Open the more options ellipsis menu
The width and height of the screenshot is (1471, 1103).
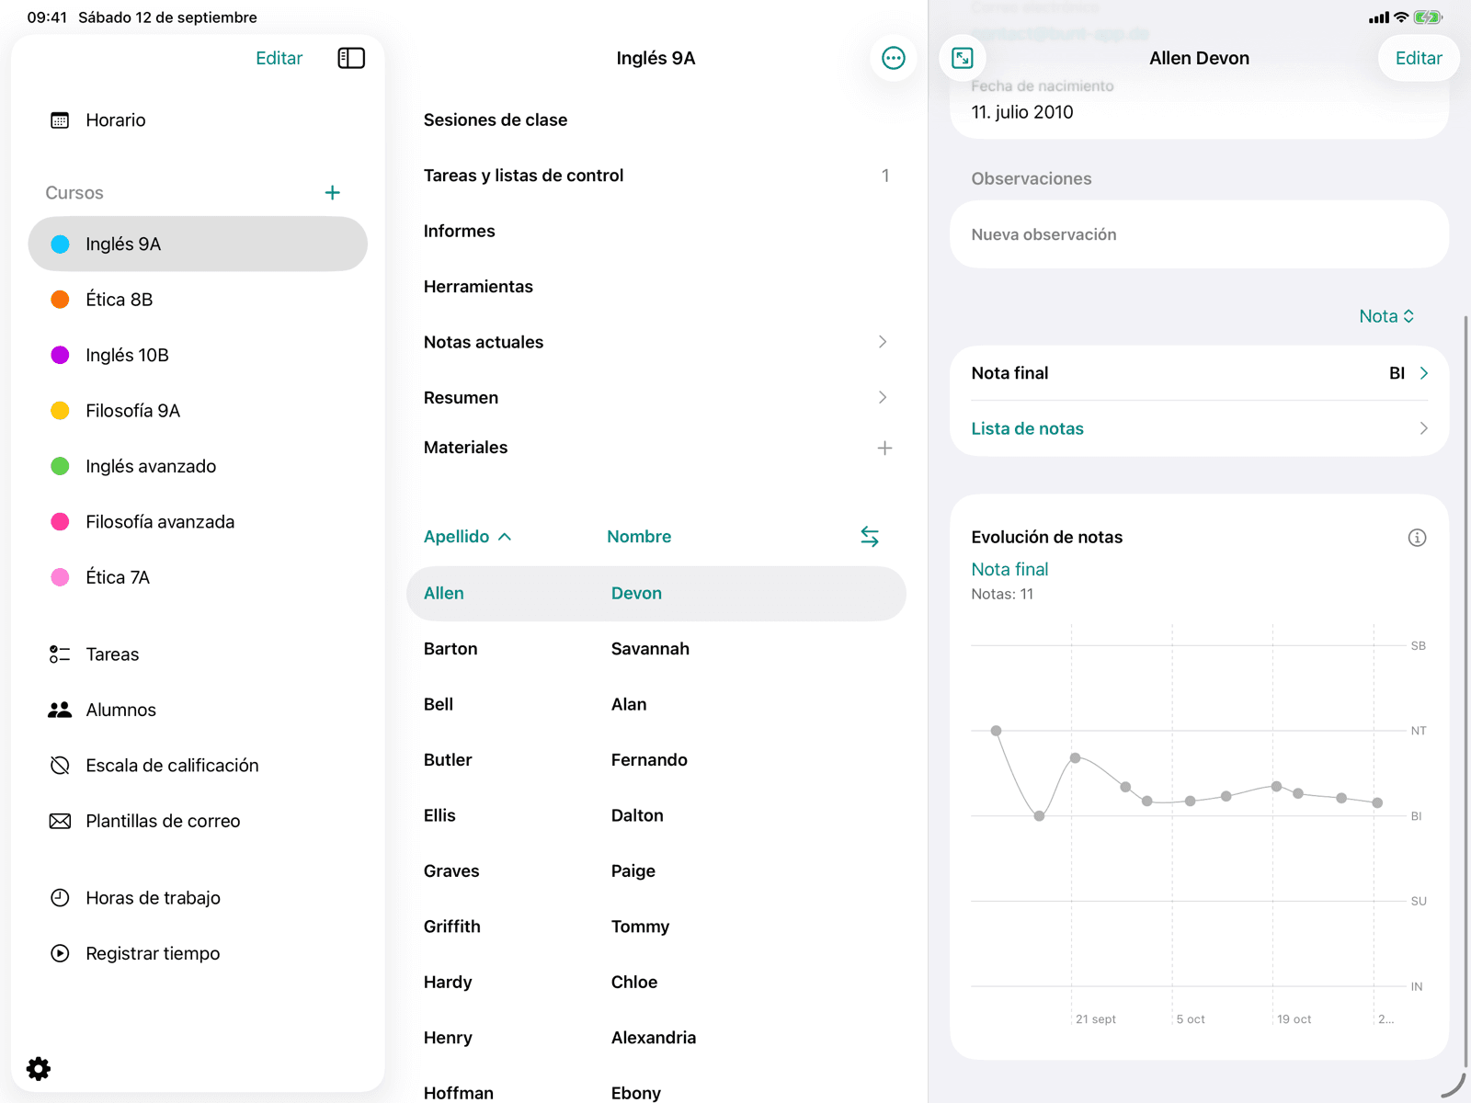coord(893,58)
